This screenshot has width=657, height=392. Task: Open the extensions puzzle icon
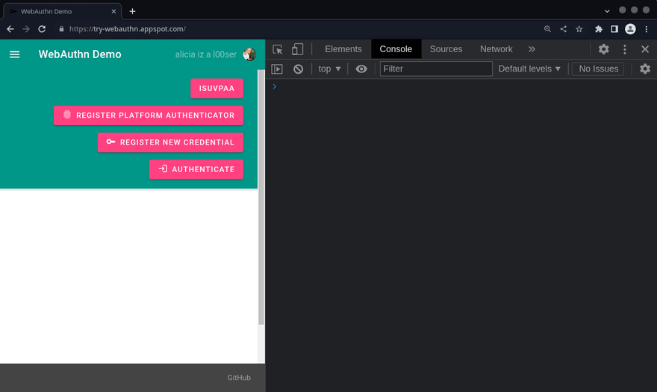tap(599, 29)
